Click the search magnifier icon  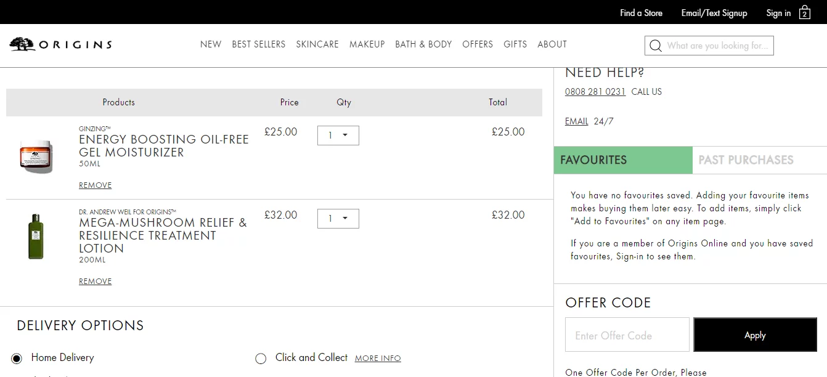point(656,46)
